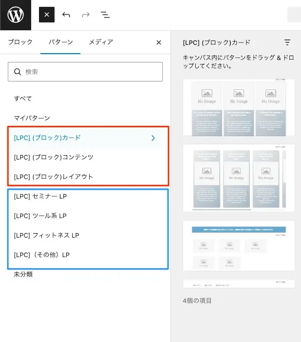This screenshot has height=342, width=301.
Task: Close the block inserter toggle button
Action: [47, 15]
